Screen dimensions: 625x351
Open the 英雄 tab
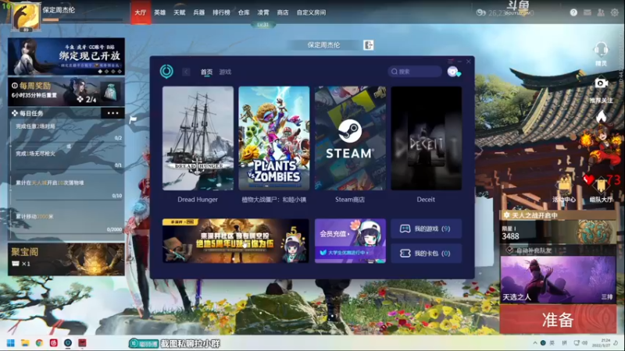[x=160, y=12]
